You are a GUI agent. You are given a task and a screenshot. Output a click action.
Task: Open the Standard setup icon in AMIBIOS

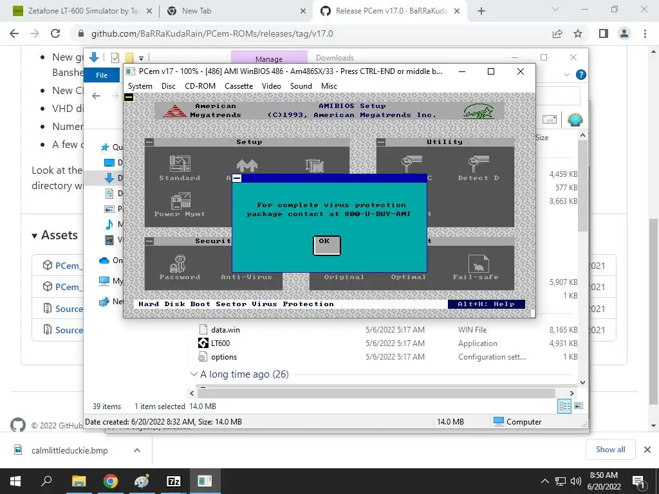click(180, 168)
